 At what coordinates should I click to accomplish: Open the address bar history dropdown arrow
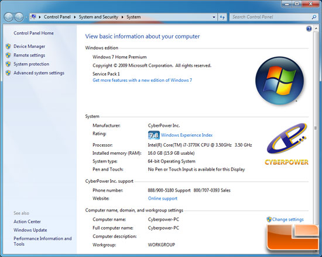point(214,17)
